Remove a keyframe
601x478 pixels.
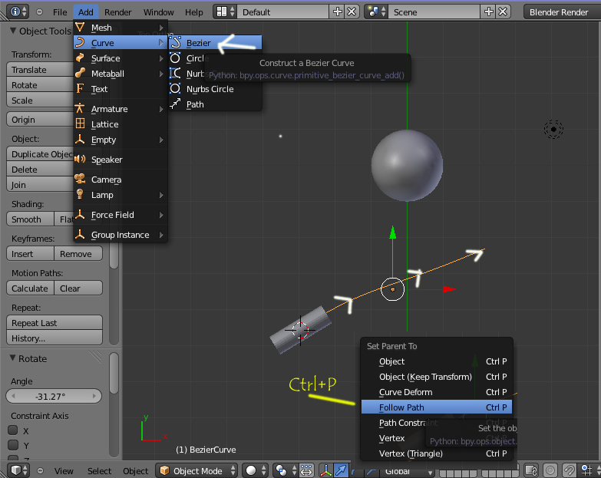pos(78,253)
